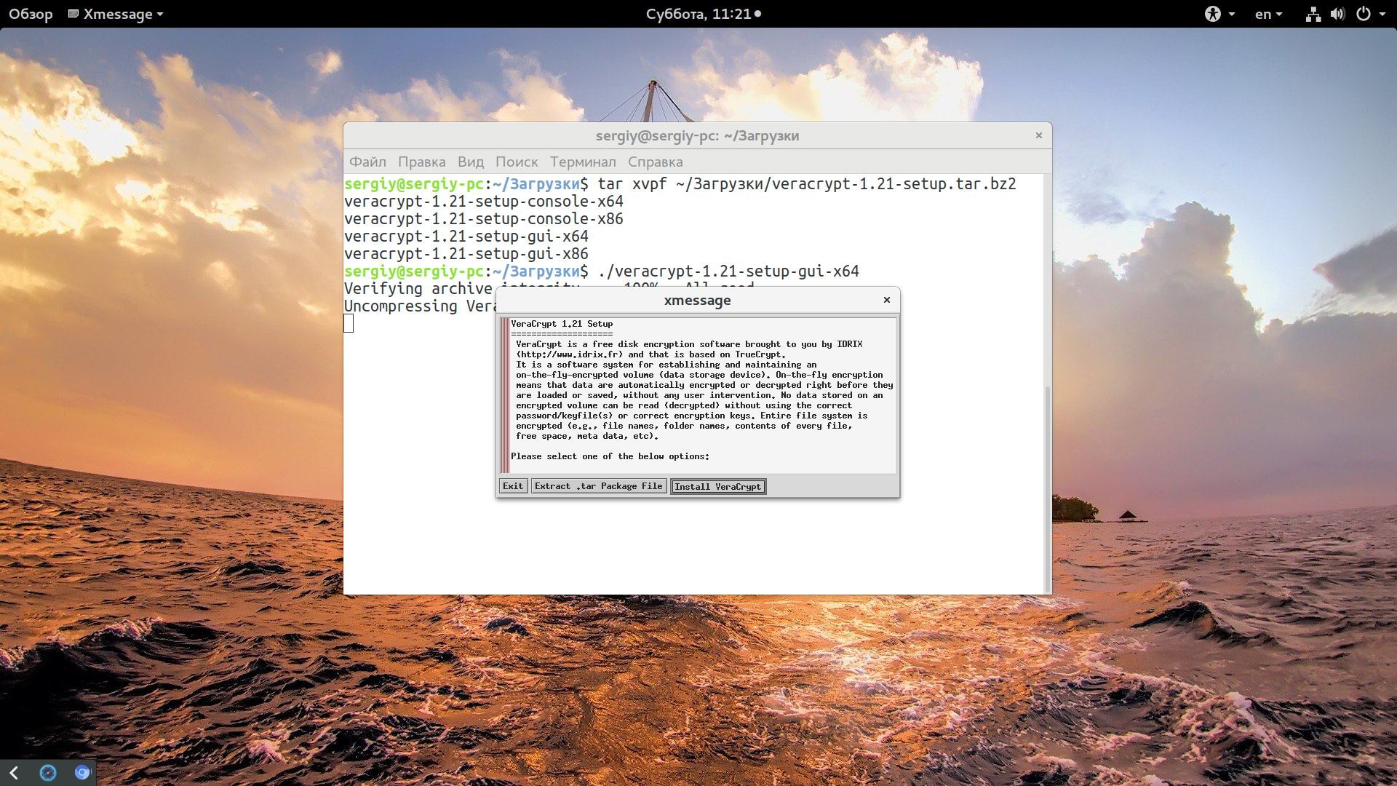Expand the Xmessage application menu
Image resolution: width=1397 pixels, height=786 pixels.
pos(116,14)
